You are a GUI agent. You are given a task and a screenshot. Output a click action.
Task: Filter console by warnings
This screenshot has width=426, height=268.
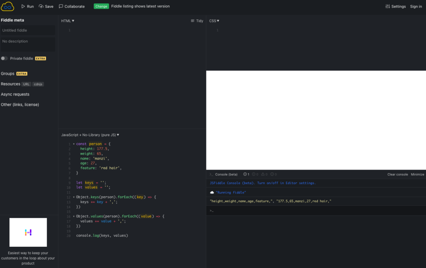click(x=263, y=174)
